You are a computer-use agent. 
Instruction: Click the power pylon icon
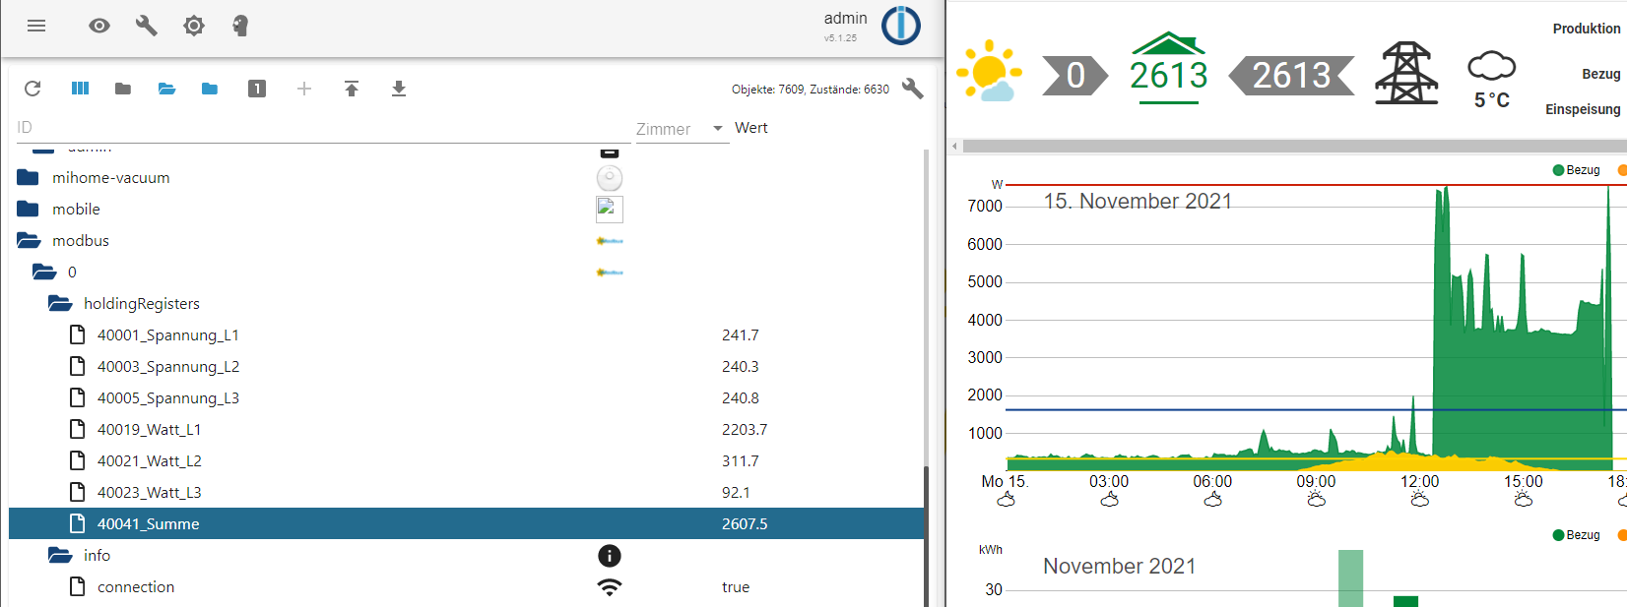tap(1406, 73)
